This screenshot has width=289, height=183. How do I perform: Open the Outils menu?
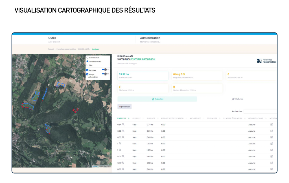point(52,38)
